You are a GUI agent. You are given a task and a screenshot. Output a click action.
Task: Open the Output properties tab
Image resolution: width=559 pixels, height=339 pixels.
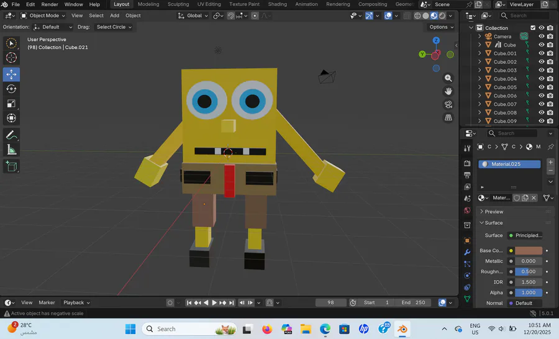coord(467,175)
